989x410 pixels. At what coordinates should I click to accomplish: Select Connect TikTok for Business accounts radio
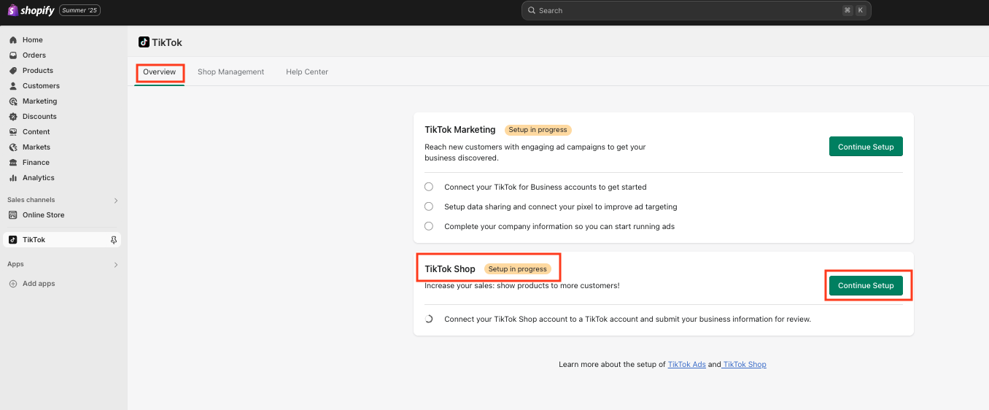[429, 187]
